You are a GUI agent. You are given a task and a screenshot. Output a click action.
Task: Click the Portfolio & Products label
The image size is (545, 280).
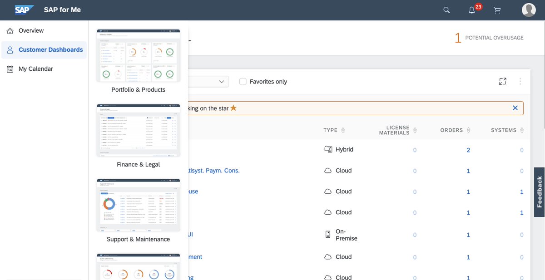(139, 90)
